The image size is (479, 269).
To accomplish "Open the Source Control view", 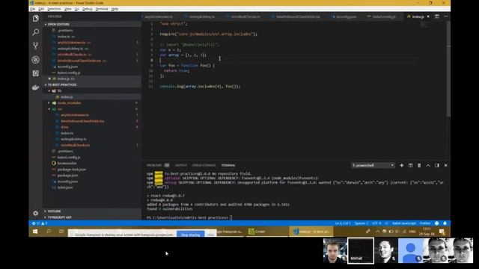I will (35, 46).
